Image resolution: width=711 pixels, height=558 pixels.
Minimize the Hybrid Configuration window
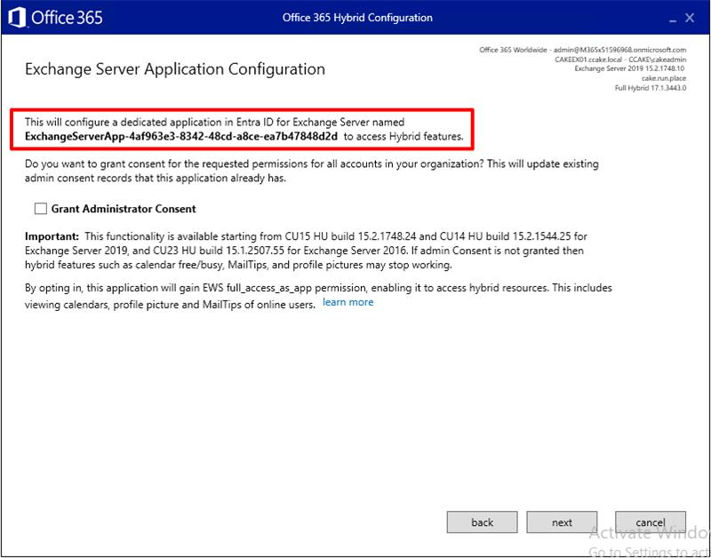[x=673, y=19]
